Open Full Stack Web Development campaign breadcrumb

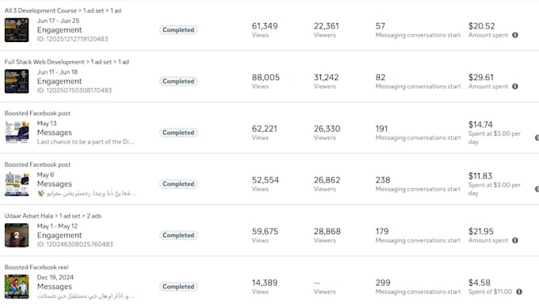pyautogui.click(x=44, y=62)
